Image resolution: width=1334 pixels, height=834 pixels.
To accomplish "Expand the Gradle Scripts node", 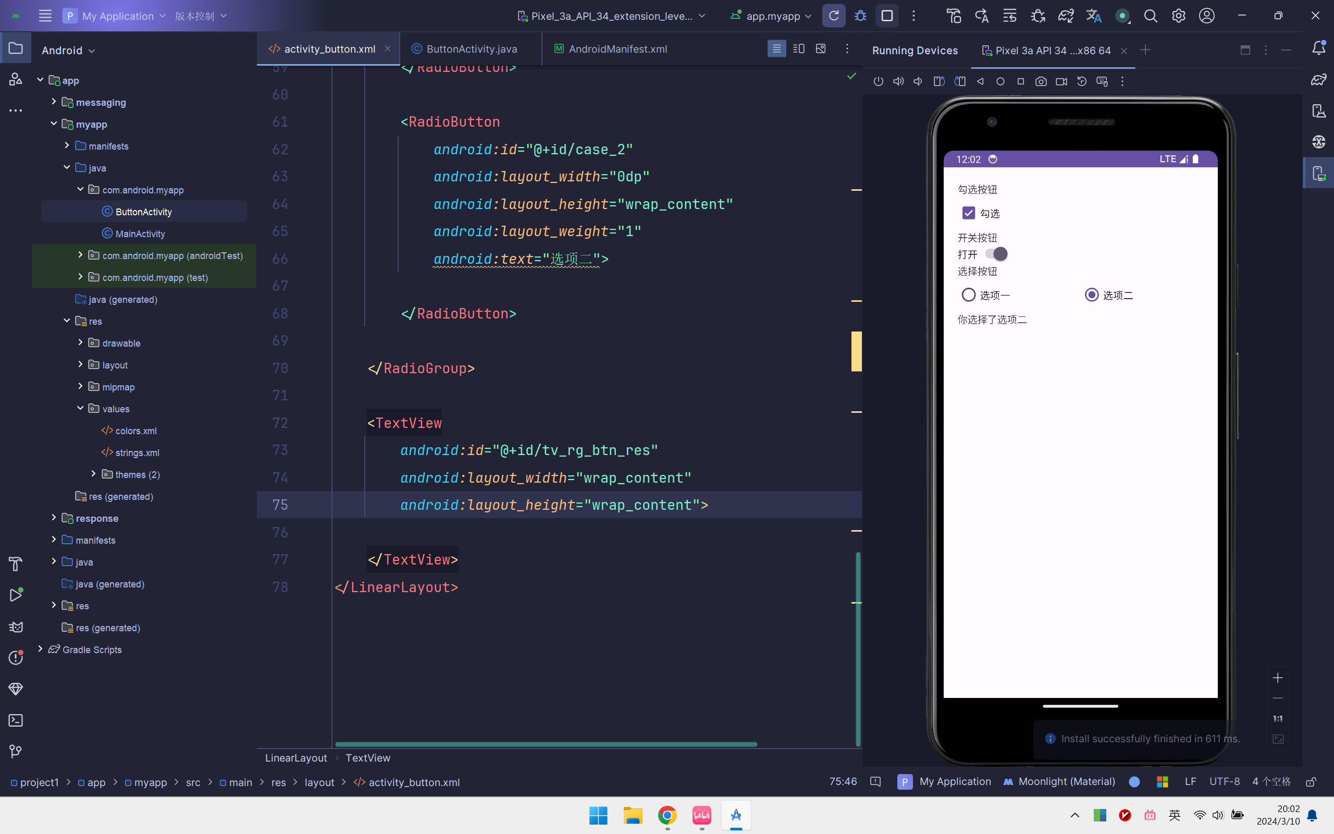I will coord(40,649).
